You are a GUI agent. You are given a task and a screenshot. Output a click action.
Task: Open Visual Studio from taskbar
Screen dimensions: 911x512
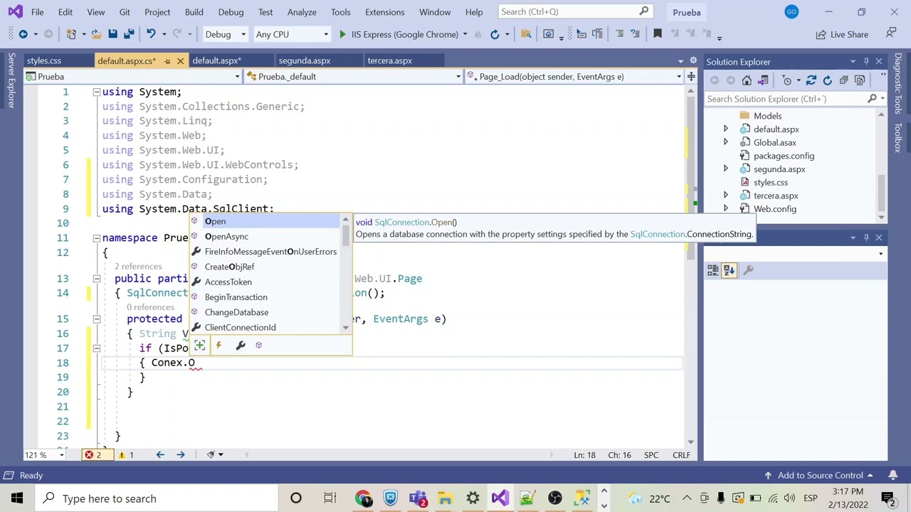coord(500,498)
